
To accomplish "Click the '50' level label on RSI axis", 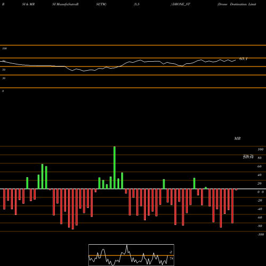I will click(x=4, y=70).
